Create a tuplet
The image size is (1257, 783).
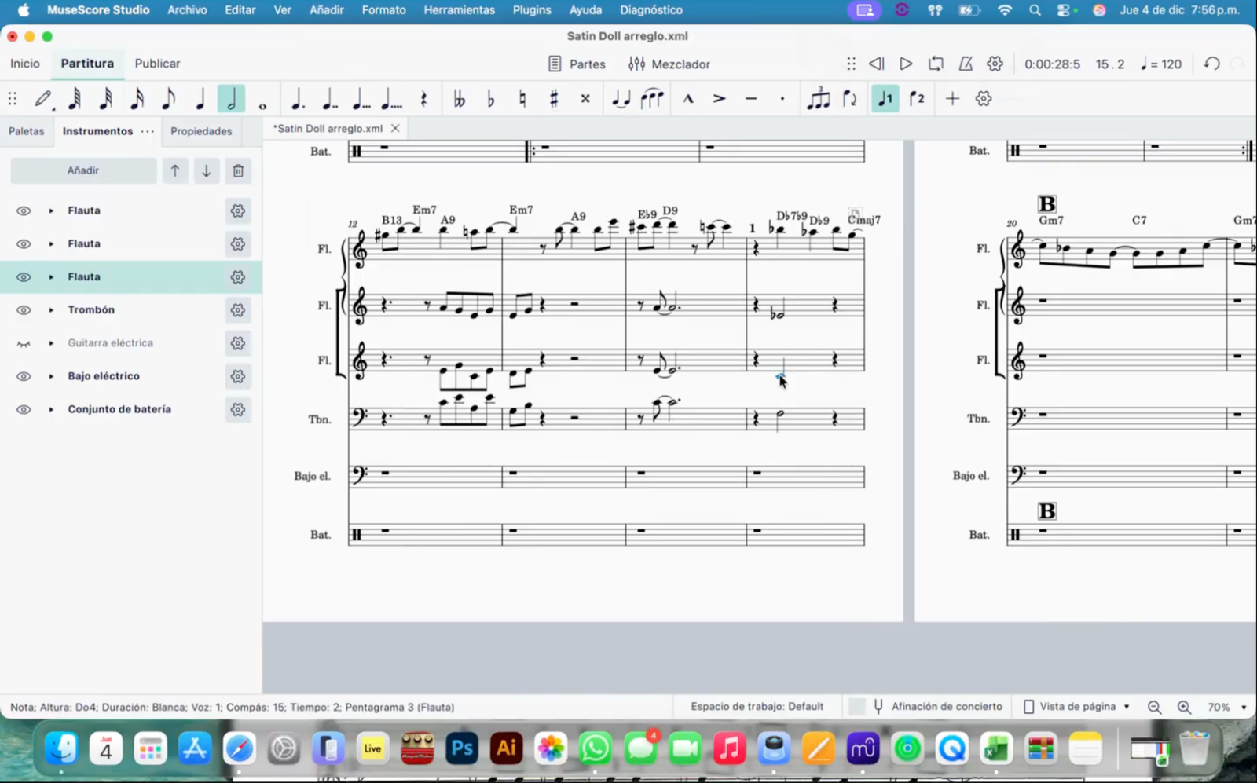[819, 99]
